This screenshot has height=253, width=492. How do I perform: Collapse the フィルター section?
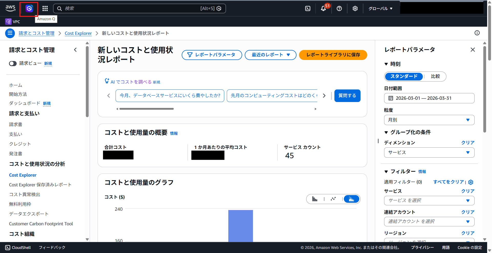[386, 171]
